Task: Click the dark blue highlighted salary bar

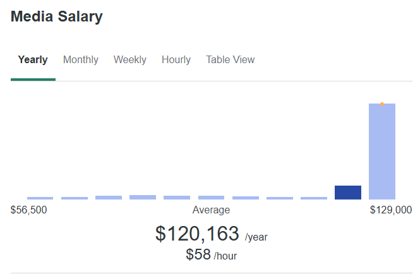Action: [x=348, y=193]
